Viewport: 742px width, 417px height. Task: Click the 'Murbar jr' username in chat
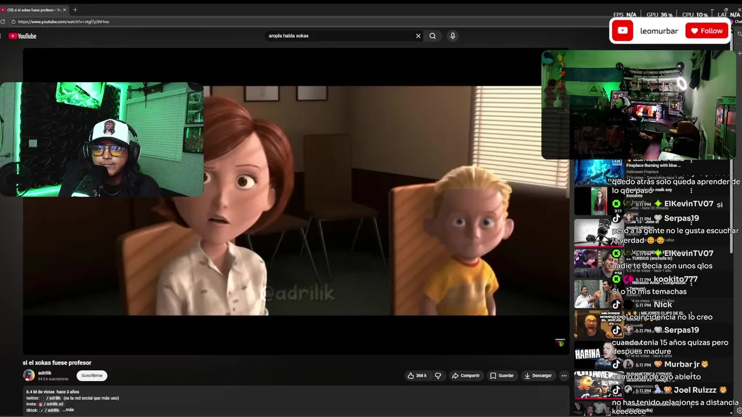pyautogui.click(x=682, y=364)
